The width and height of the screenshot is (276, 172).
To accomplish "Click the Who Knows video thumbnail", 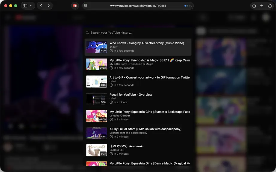I will 96,47.
